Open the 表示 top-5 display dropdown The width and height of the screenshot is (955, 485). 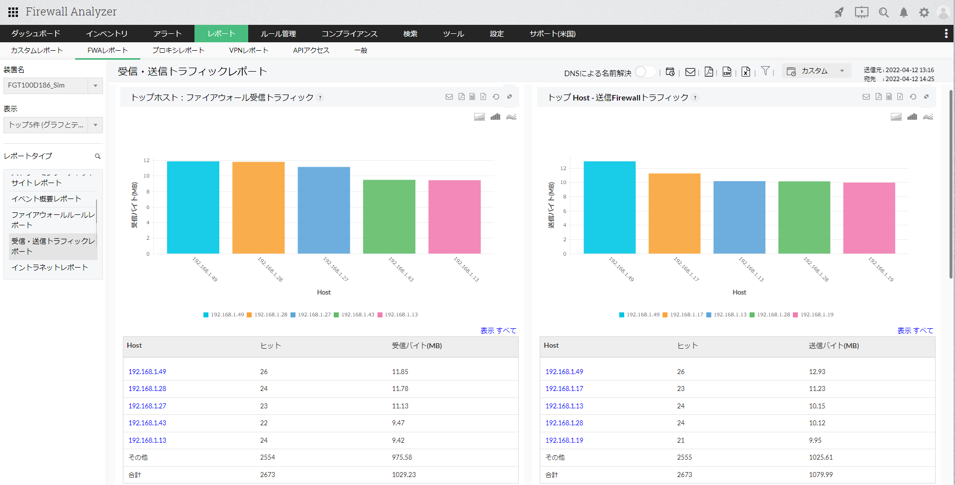coord(95,125)
